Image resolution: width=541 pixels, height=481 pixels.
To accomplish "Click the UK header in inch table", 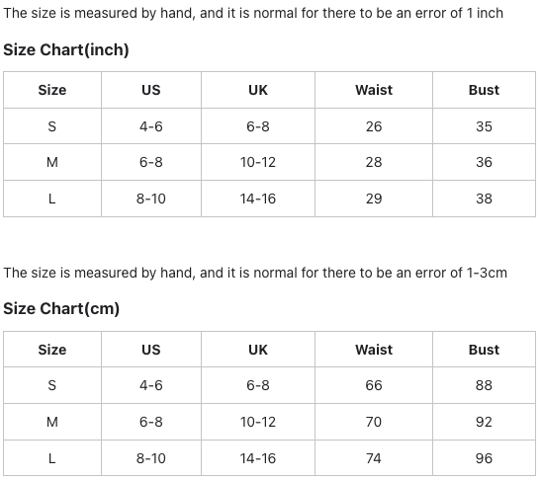I will [258, 90].
